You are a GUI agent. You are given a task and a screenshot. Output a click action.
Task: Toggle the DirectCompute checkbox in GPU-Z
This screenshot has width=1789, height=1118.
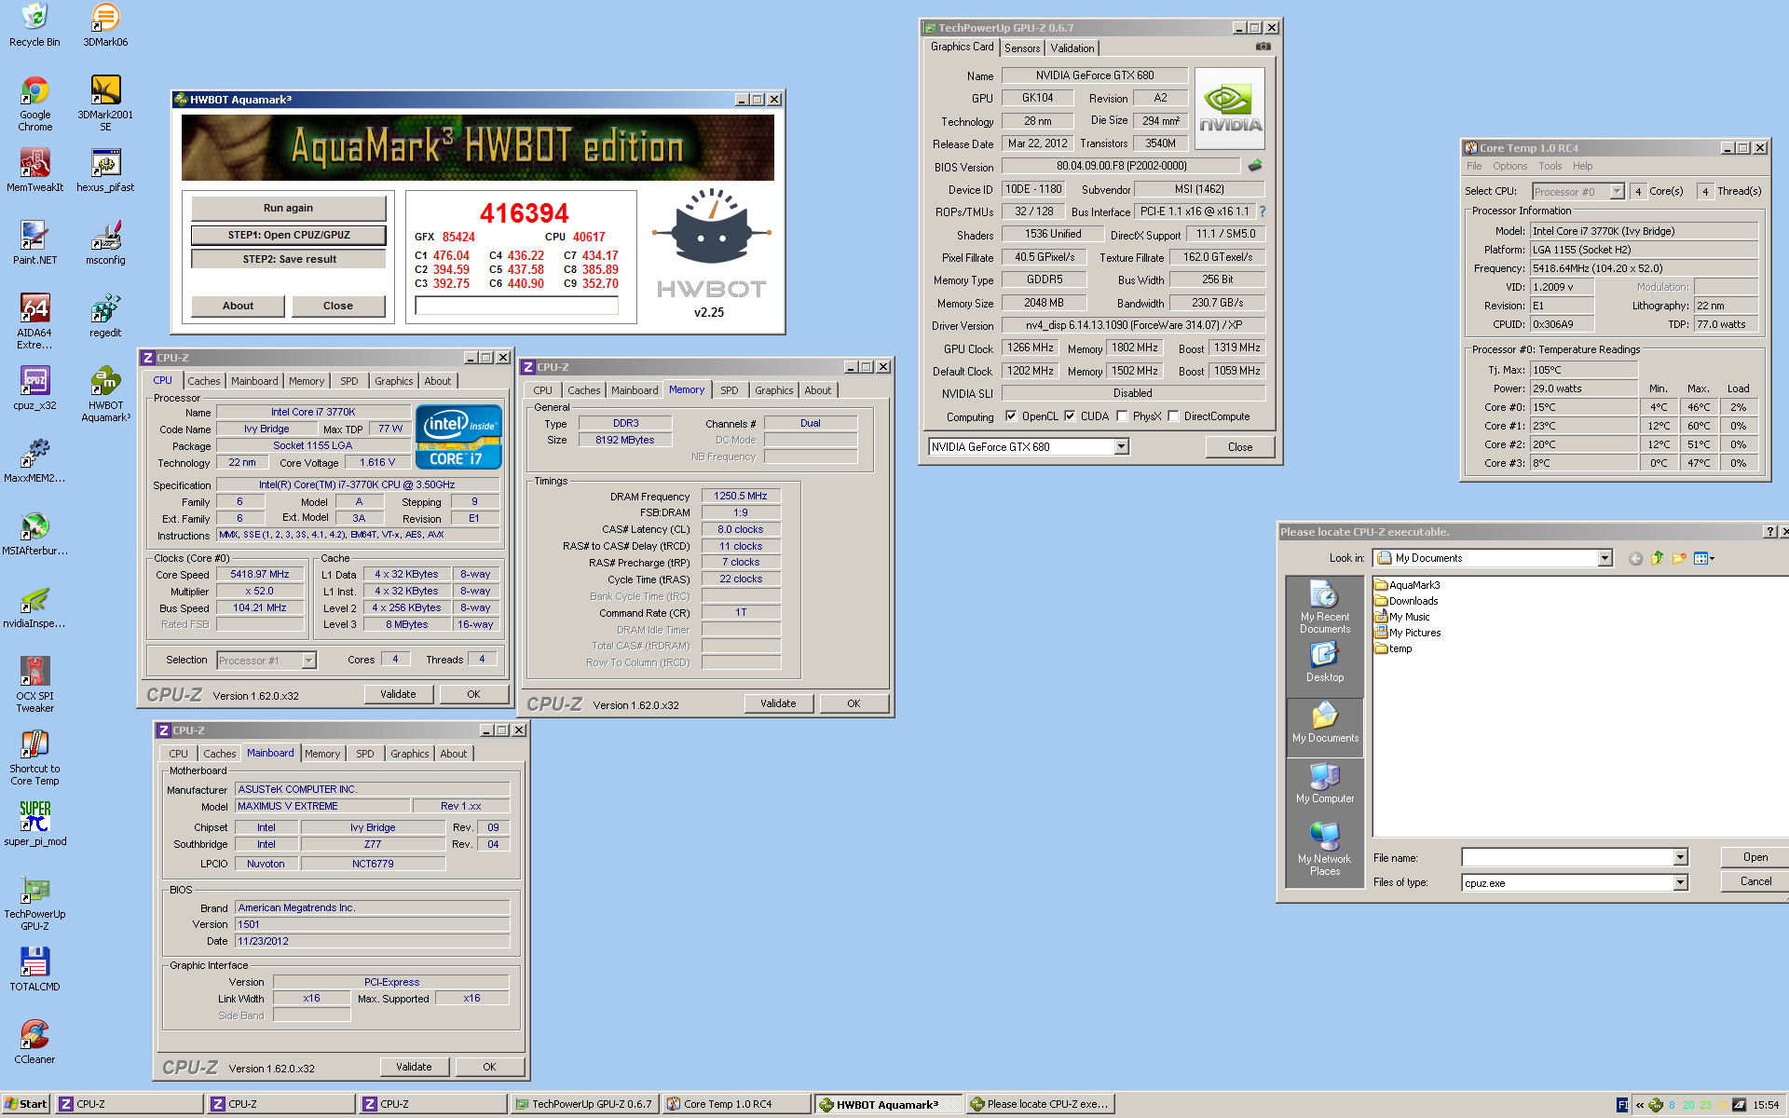click(1173, 416)
